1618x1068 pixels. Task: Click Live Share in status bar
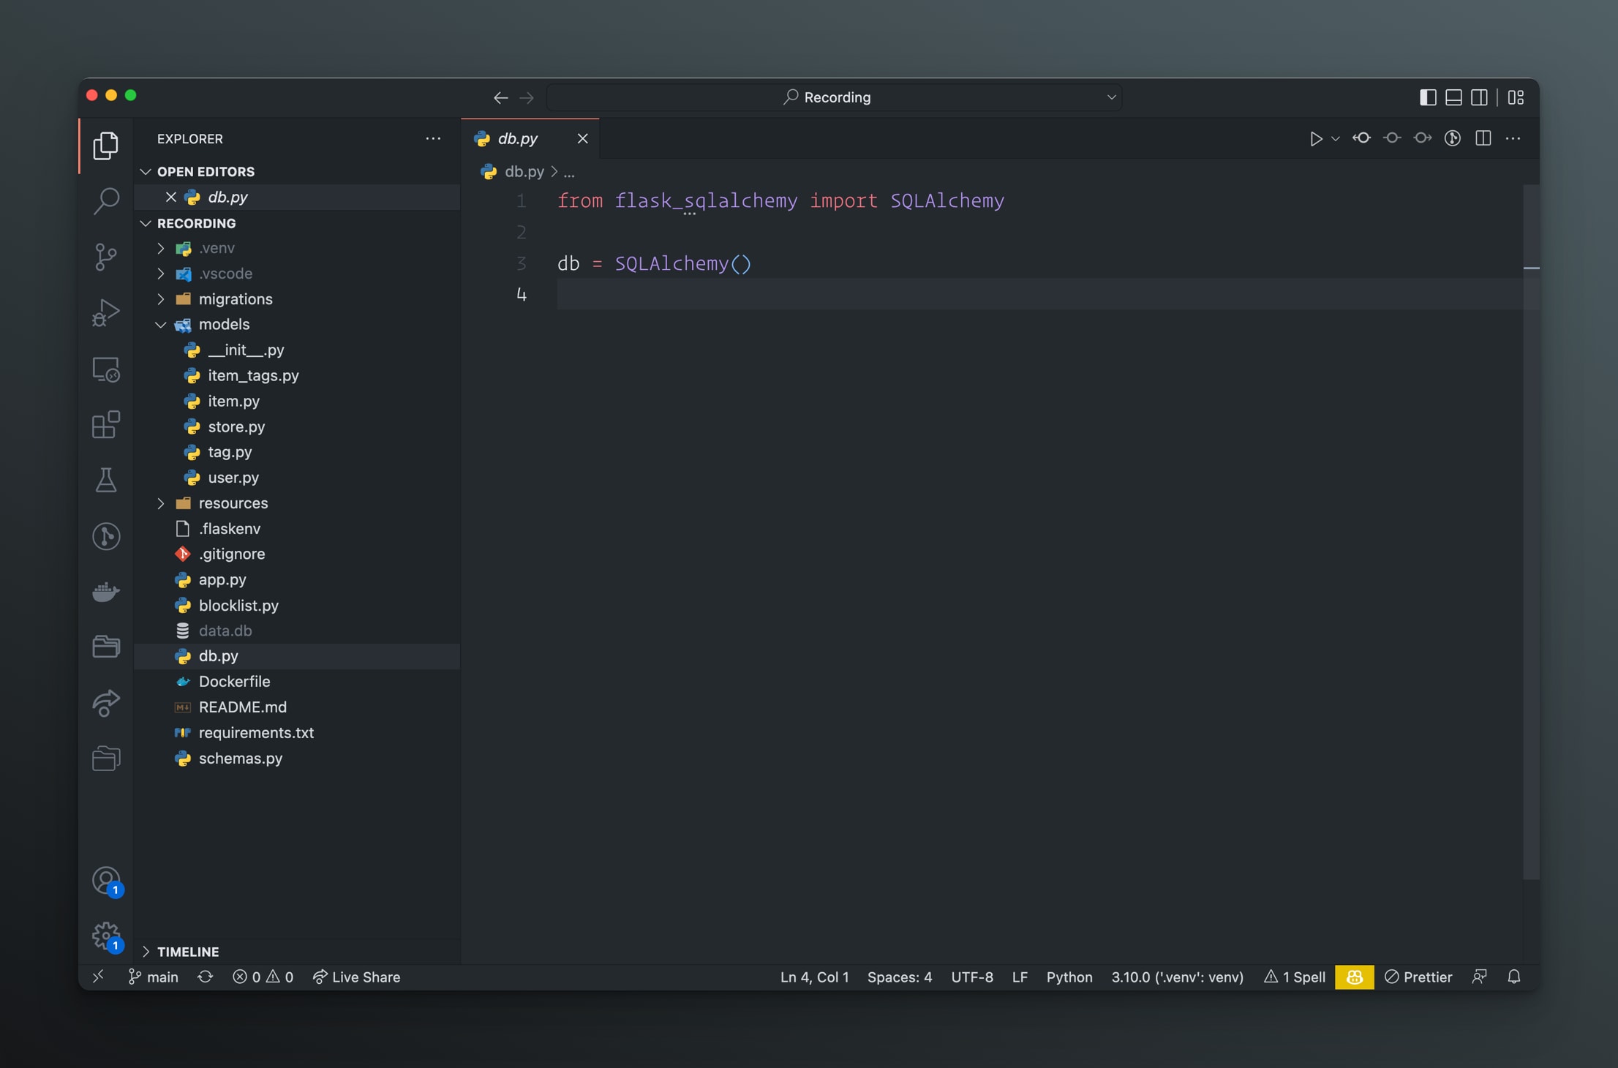click(x=357, y=977)
